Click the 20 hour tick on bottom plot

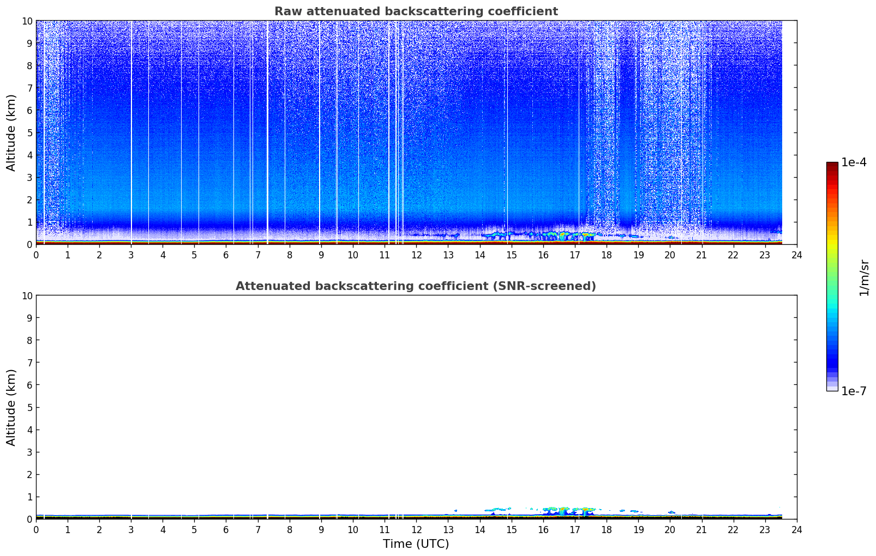tap(670, 530)
